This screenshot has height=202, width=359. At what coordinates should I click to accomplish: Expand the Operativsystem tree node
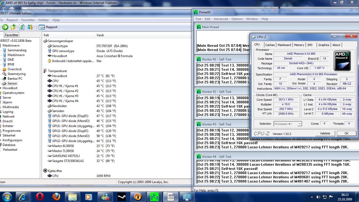click(13, 93)
